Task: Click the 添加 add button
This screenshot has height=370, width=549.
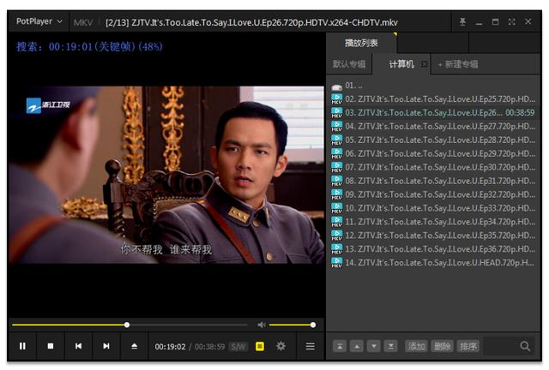Action: [416, 346]
